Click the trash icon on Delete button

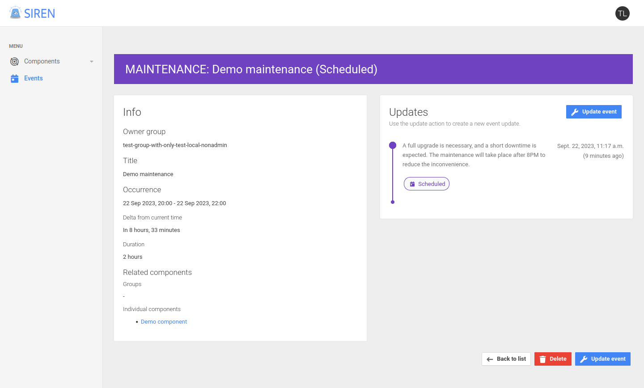click(x=542, y=359)
